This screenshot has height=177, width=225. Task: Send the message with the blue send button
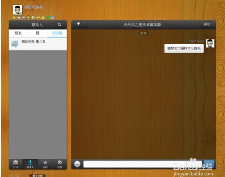(x=209, y=164)
